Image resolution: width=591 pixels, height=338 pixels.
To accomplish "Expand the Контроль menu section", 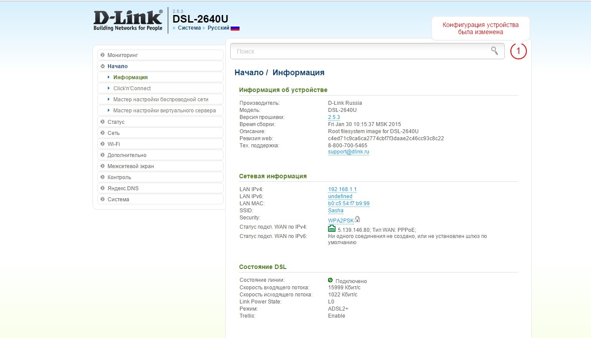I will (x=160, y=177).
